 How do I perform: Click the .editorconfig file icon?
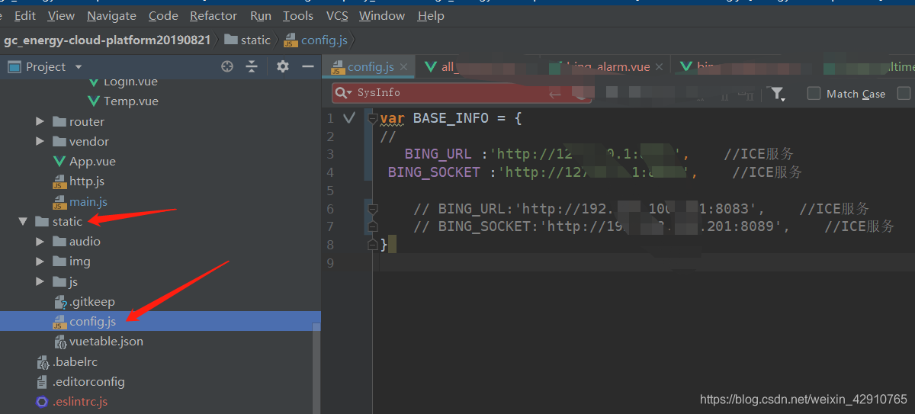point(43,381)
